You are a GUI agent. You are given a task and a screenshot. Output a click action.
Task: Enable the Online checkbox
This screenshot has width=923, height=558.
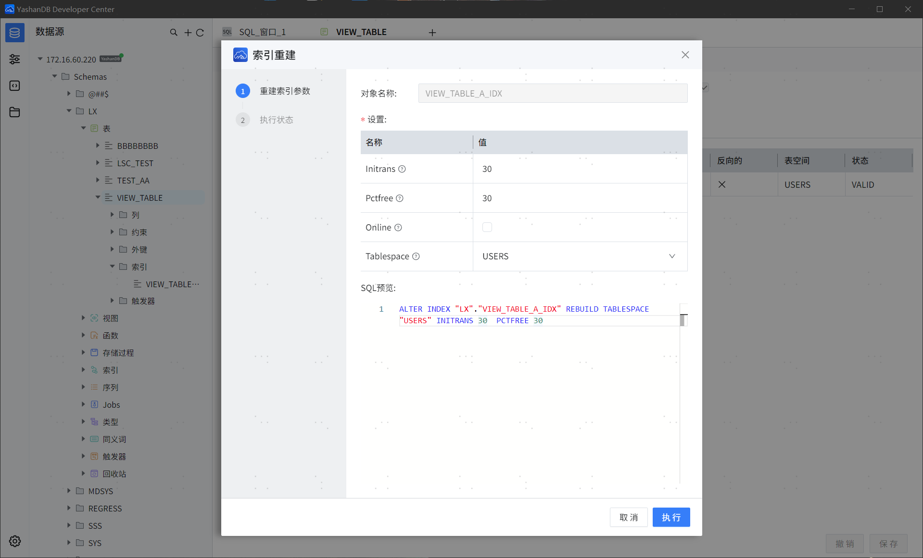pyautogui.click(x=487, y=228)
